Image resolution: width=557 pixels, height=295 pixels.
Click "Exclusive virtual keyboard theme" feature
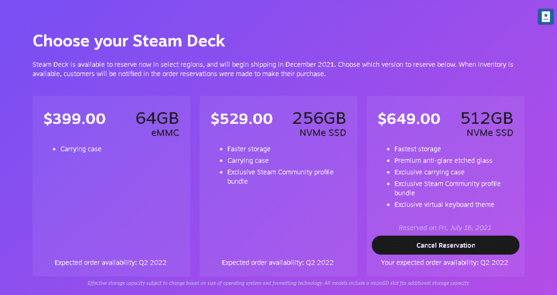point(444,205)
